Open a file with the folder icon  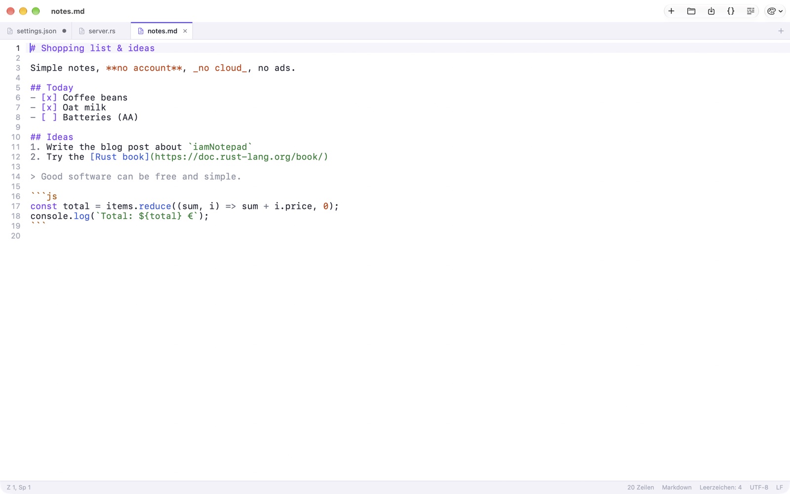pyautogui.click(x=691, y=11)
